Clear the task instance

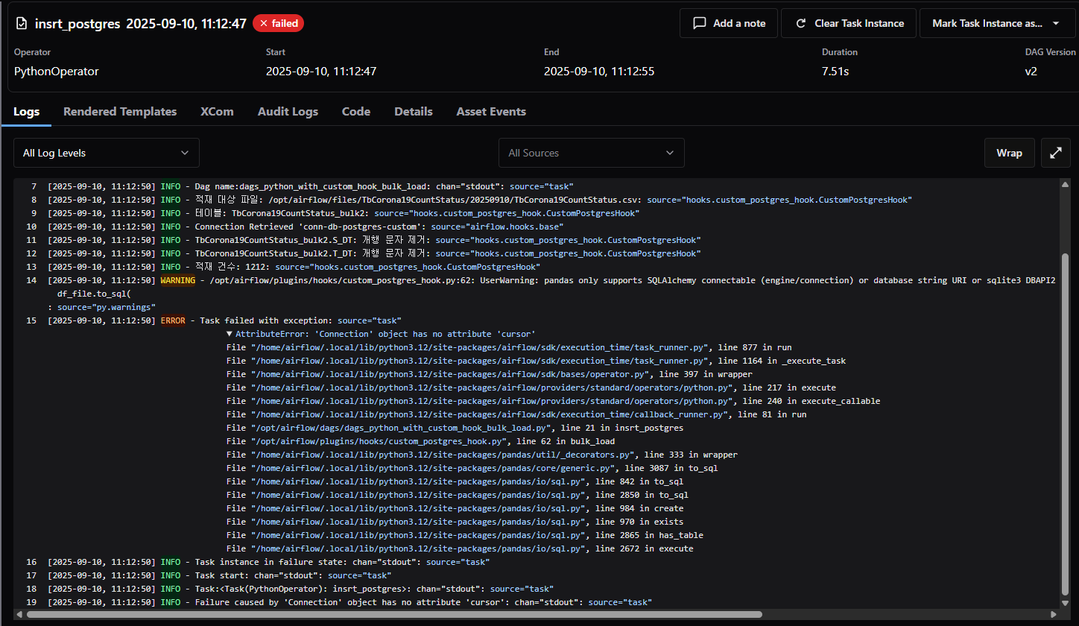pyautogui.click(x=849, y=23)
